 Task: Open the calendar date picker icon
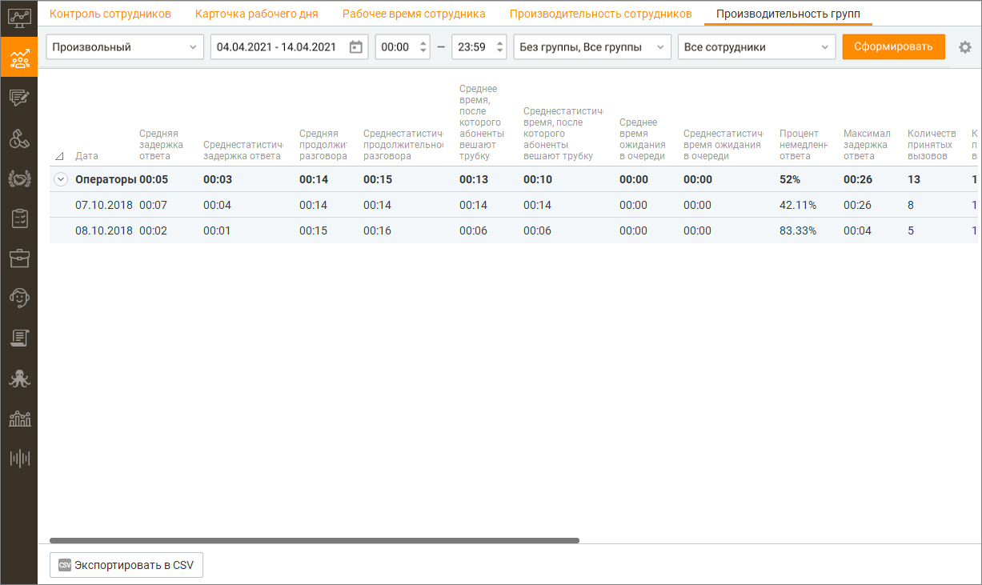point(356,47)
